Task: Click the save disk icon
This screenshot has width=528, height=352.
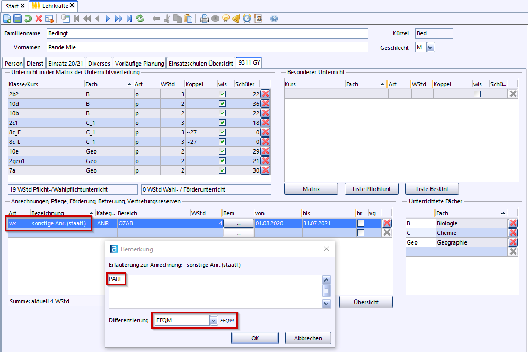Action: coord(17,19)
